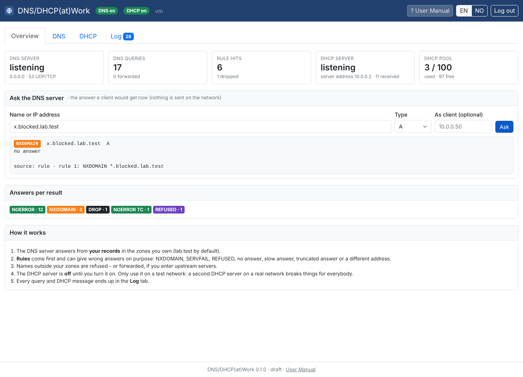Click the 'Answers per result' heading

[x=36, y=193]
